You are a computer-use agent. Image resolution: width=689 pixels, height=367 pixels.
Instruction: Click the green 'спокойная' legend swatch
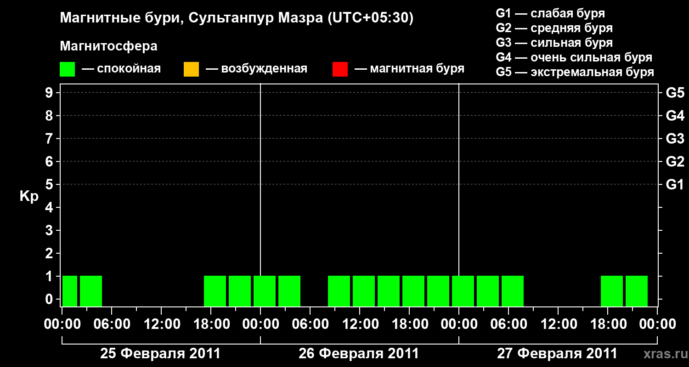67,69
